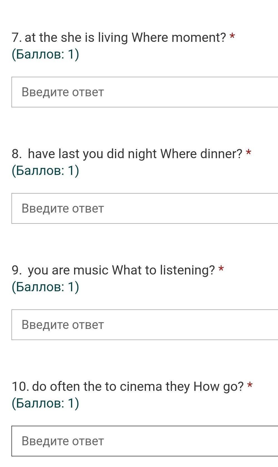
Task: Select the answer box for question 9
Action: (145, 325)
